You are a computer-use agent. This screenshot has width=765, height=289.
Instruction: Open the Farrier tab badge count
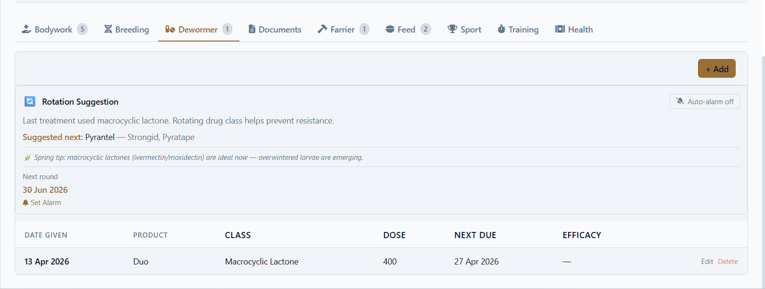(x=364, y=29)
